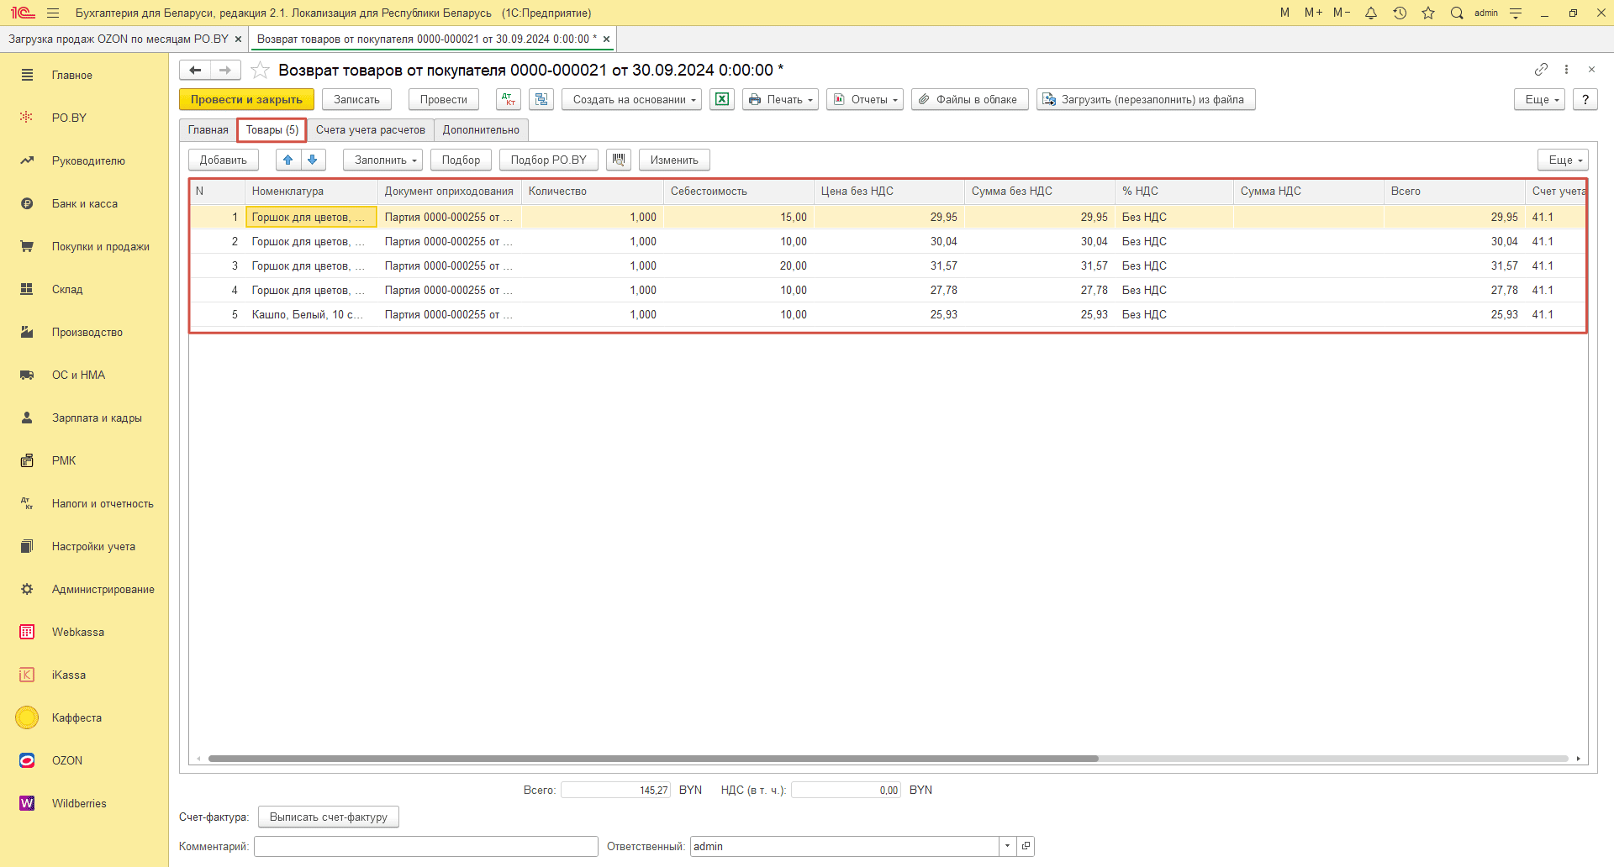Close the Возврат товаров document tab
This screenshot has width=1614, height=867.
click(606, 39)
